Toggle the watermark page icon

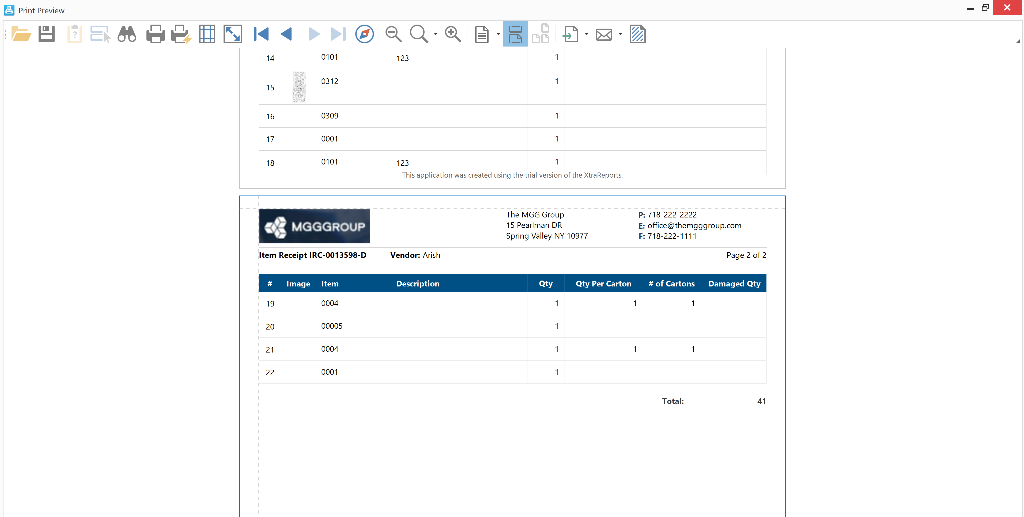(637, 34)
